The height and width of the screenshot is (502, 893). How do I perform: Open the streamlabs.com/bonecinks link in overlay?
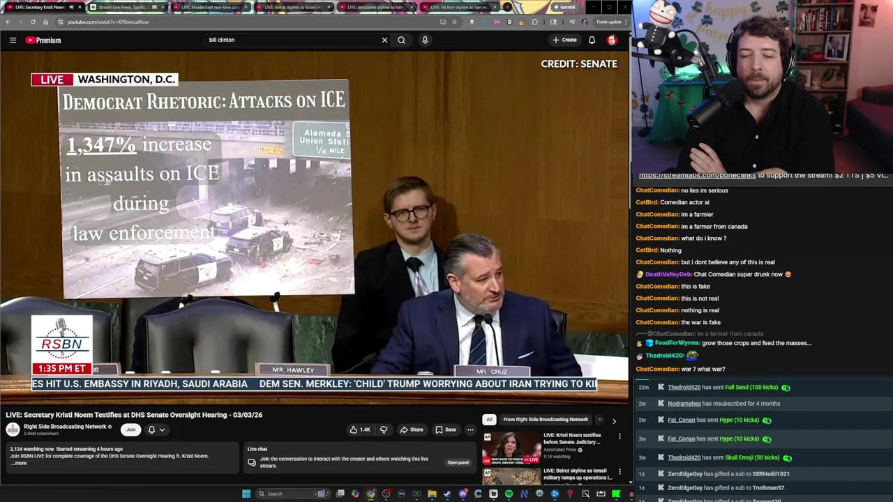697,176
